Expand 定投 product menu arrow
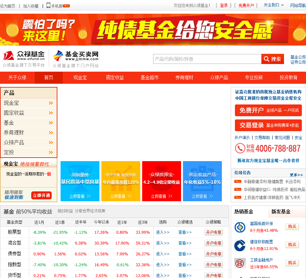The image size is (306, 278). click(x=51, y=152)
